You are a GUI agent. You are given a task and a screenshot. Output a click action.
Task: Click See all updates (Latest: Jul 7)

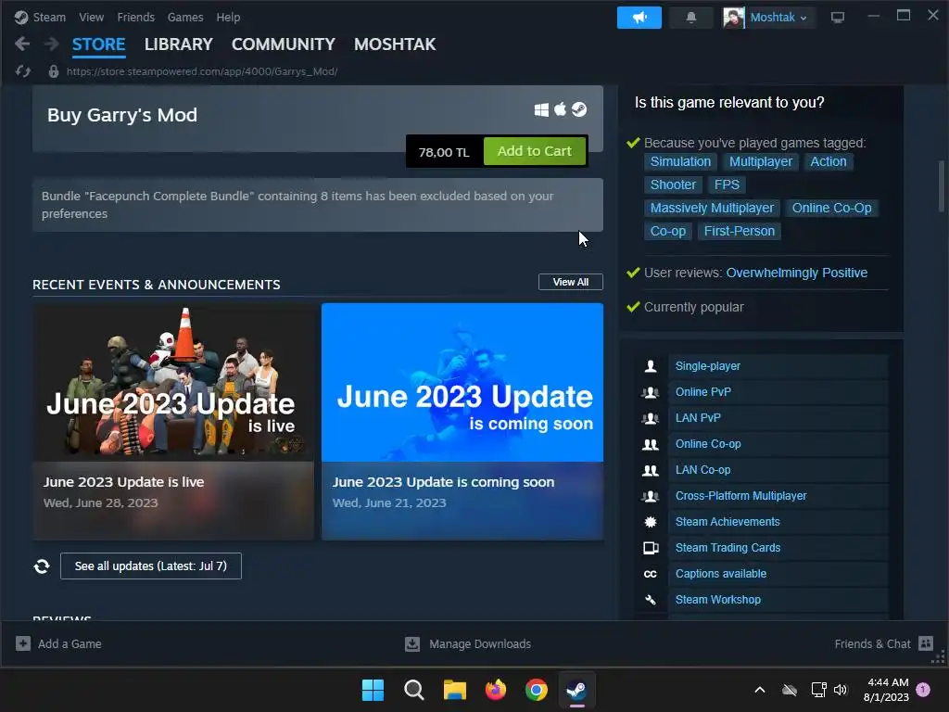point(151,566)
